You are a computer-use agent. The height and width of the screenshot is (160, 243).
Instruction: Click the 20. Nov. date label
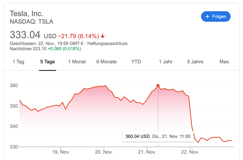(104, 152)
